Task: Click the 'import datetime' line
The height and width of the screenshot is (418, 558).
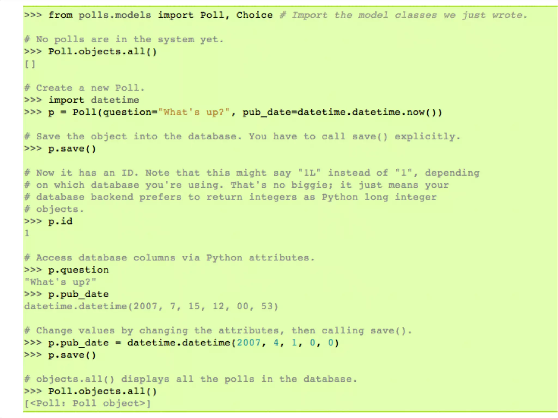Action: pos(93,100)
